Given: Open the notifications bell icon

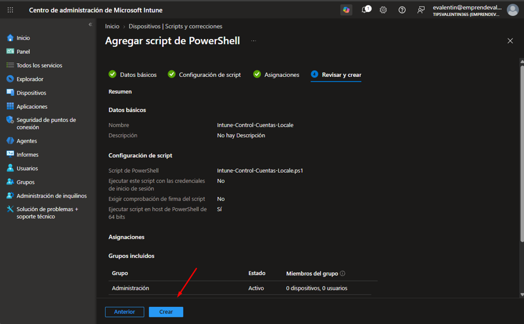Looking at the screenshot, I should (366, 9).
